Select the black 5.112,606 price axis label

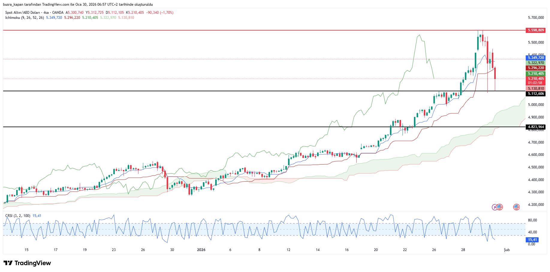536,94
